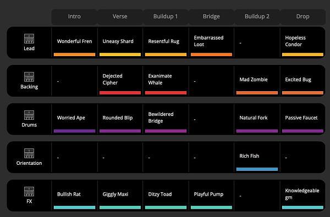
Task: Choose the Drop section header
Action: pos(302,16)
